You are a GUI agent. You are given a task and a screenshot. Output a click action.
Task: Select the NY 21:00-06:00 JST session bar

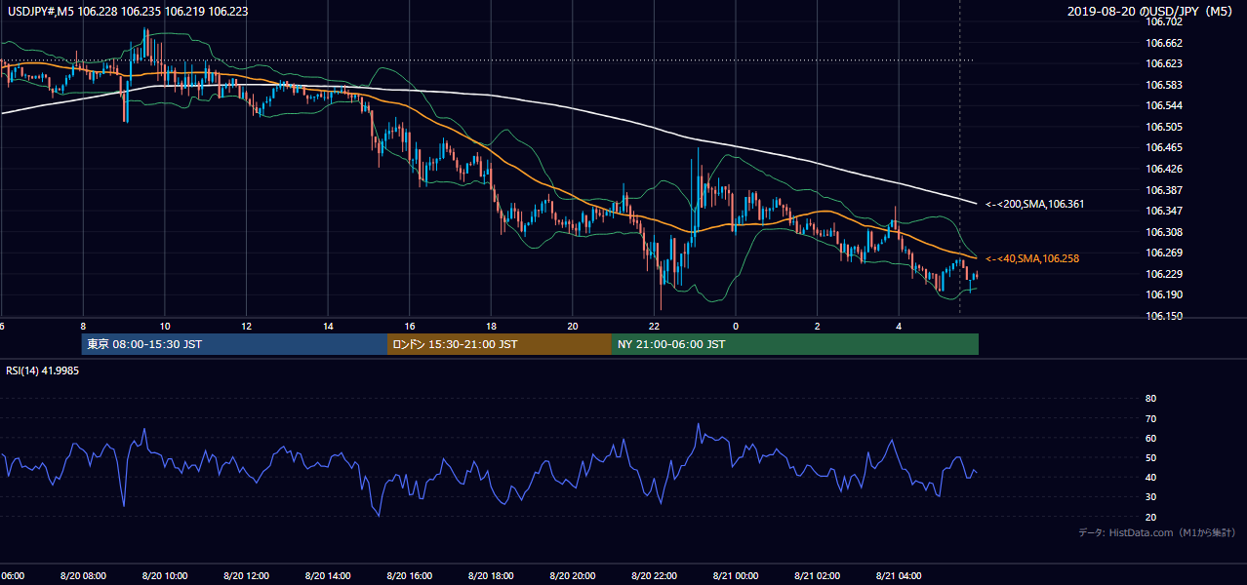[x=795, y=344]
